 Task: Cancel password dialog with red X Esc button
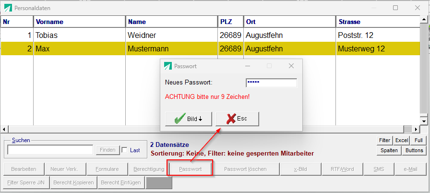(237, 119)
